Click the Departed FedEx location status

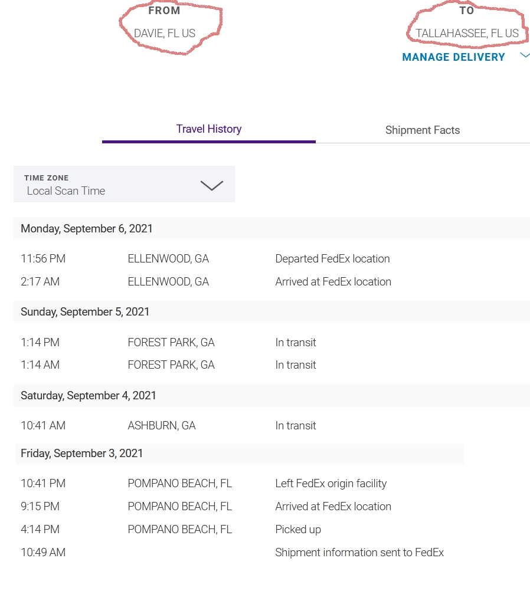pyautogui.click(x=332, y=259)
